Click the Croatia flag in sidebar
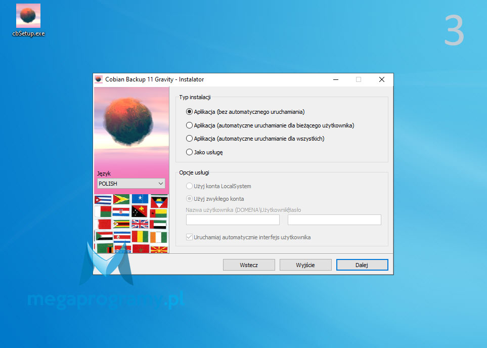This screenshot has height=348, width=487. 121,212
